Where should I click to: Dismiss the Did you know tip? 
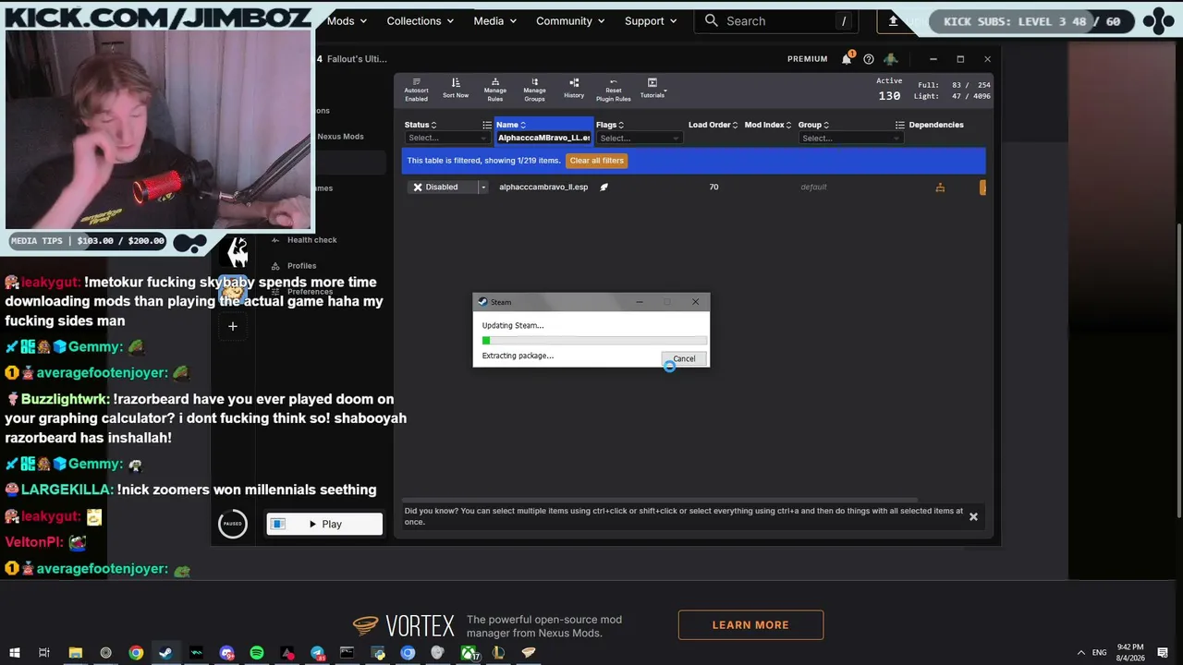tap(973, 516)
